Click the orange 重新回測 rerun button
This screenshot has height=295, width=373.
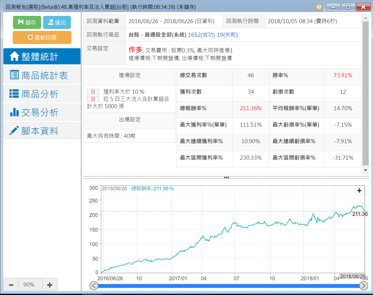(x=42, y=38)
